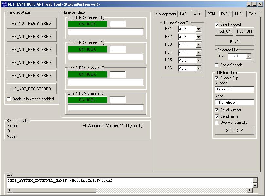Open the HS2 line select dropdown
This screenshot has height=196, width=265.
point(198,37)
